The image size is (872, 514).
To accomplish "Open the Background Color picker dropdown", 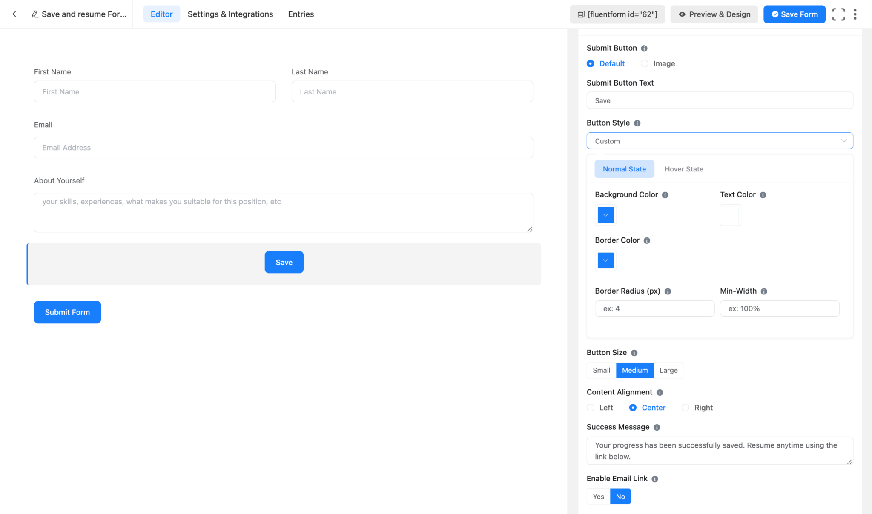I will click(x=605, y=215).
